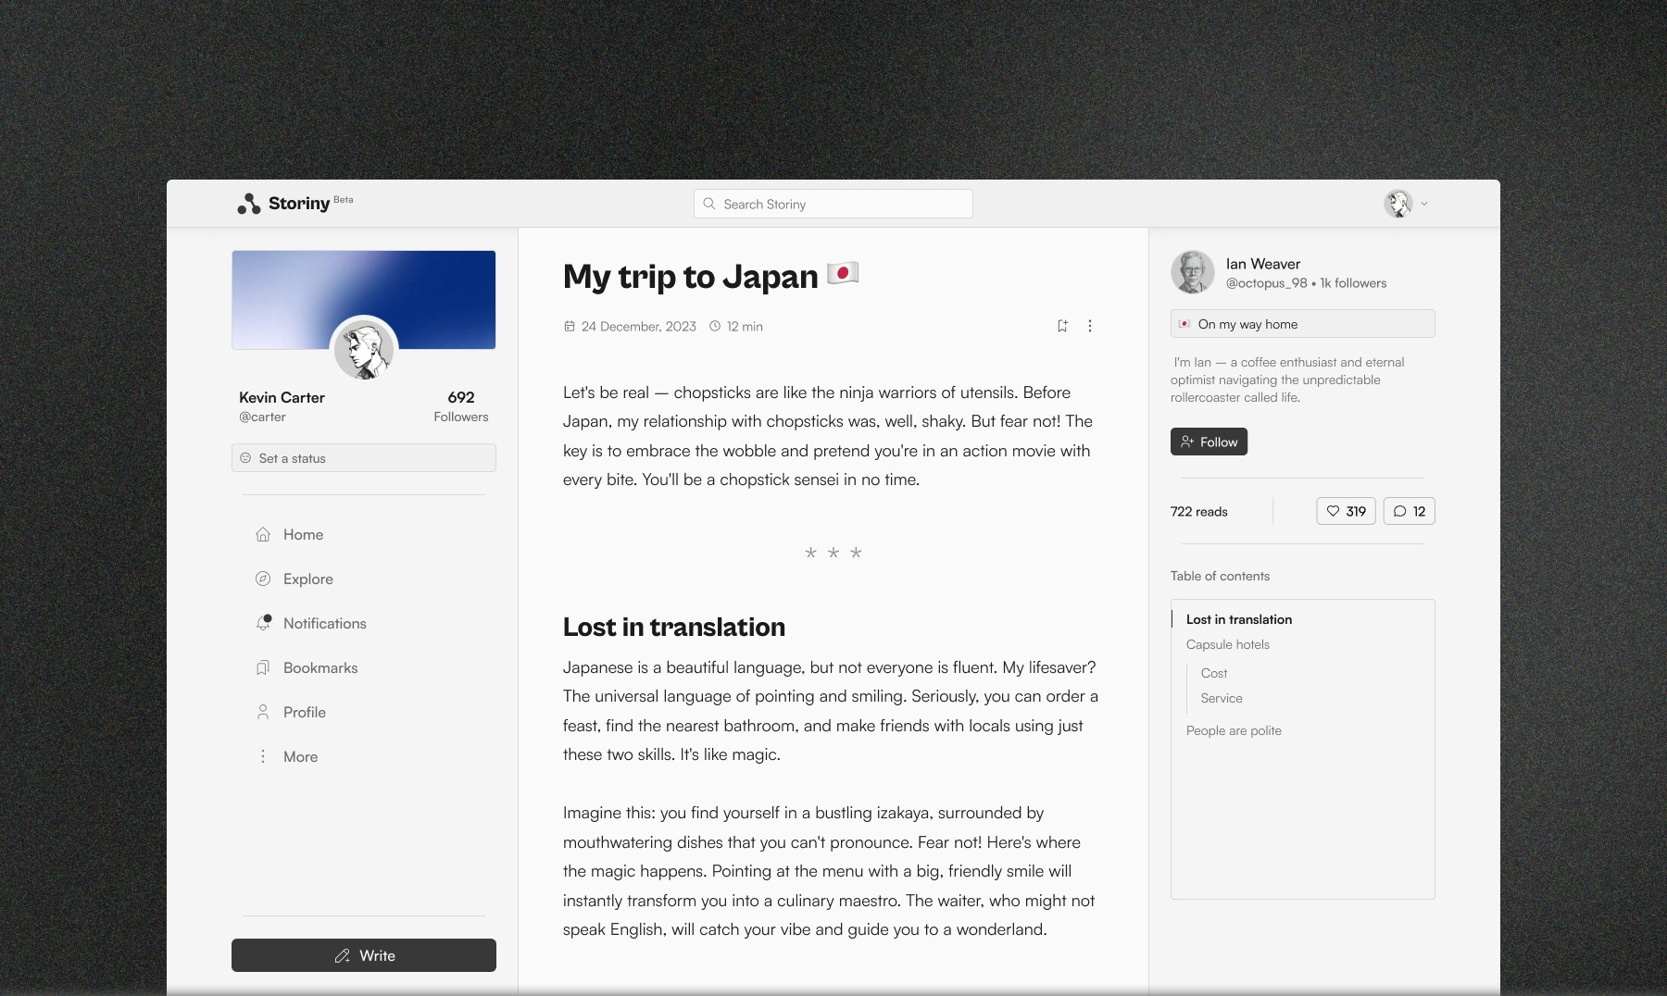Viewport: 1667px width, 996px height.
Task: Jump to Cost in table of contents
Action: [1214, 673]
